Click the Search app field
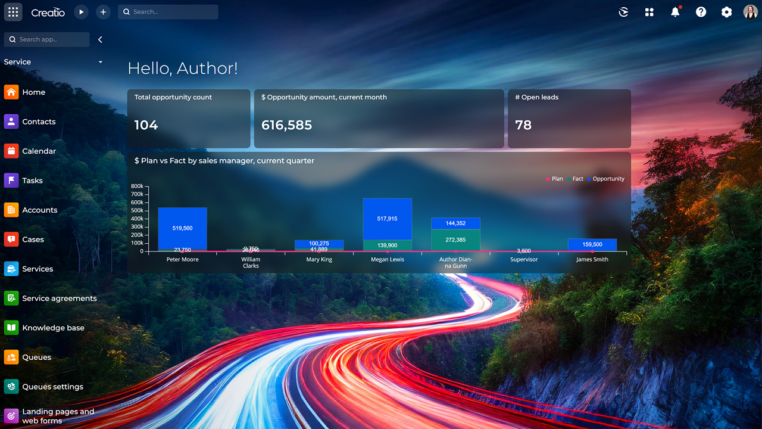 tap(46, 39)
